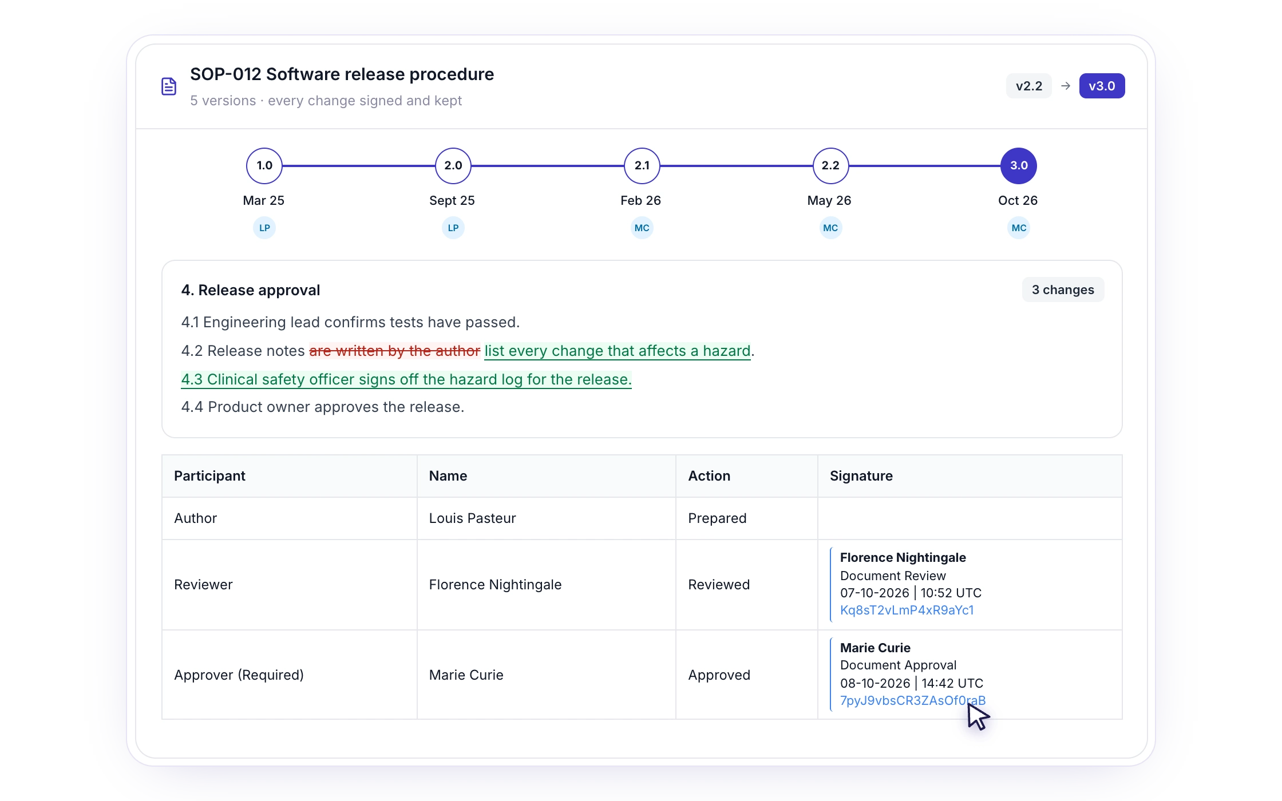Click MC avatar under Oct 26
The height and width of the screenshot is (801, 1282).
(1019, 228)
